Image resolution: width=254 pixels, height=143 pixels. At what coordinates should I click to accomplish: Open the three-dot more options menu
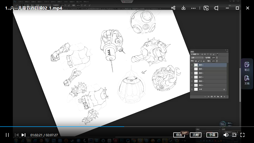click(x=193, y=8)
